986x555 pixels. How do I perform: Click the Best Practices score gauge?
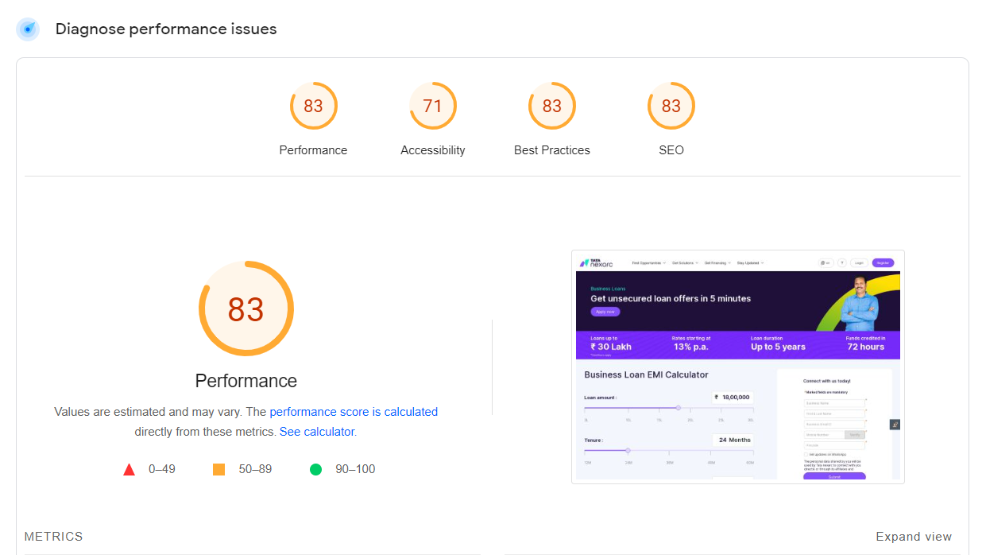[x=551, y=106]
